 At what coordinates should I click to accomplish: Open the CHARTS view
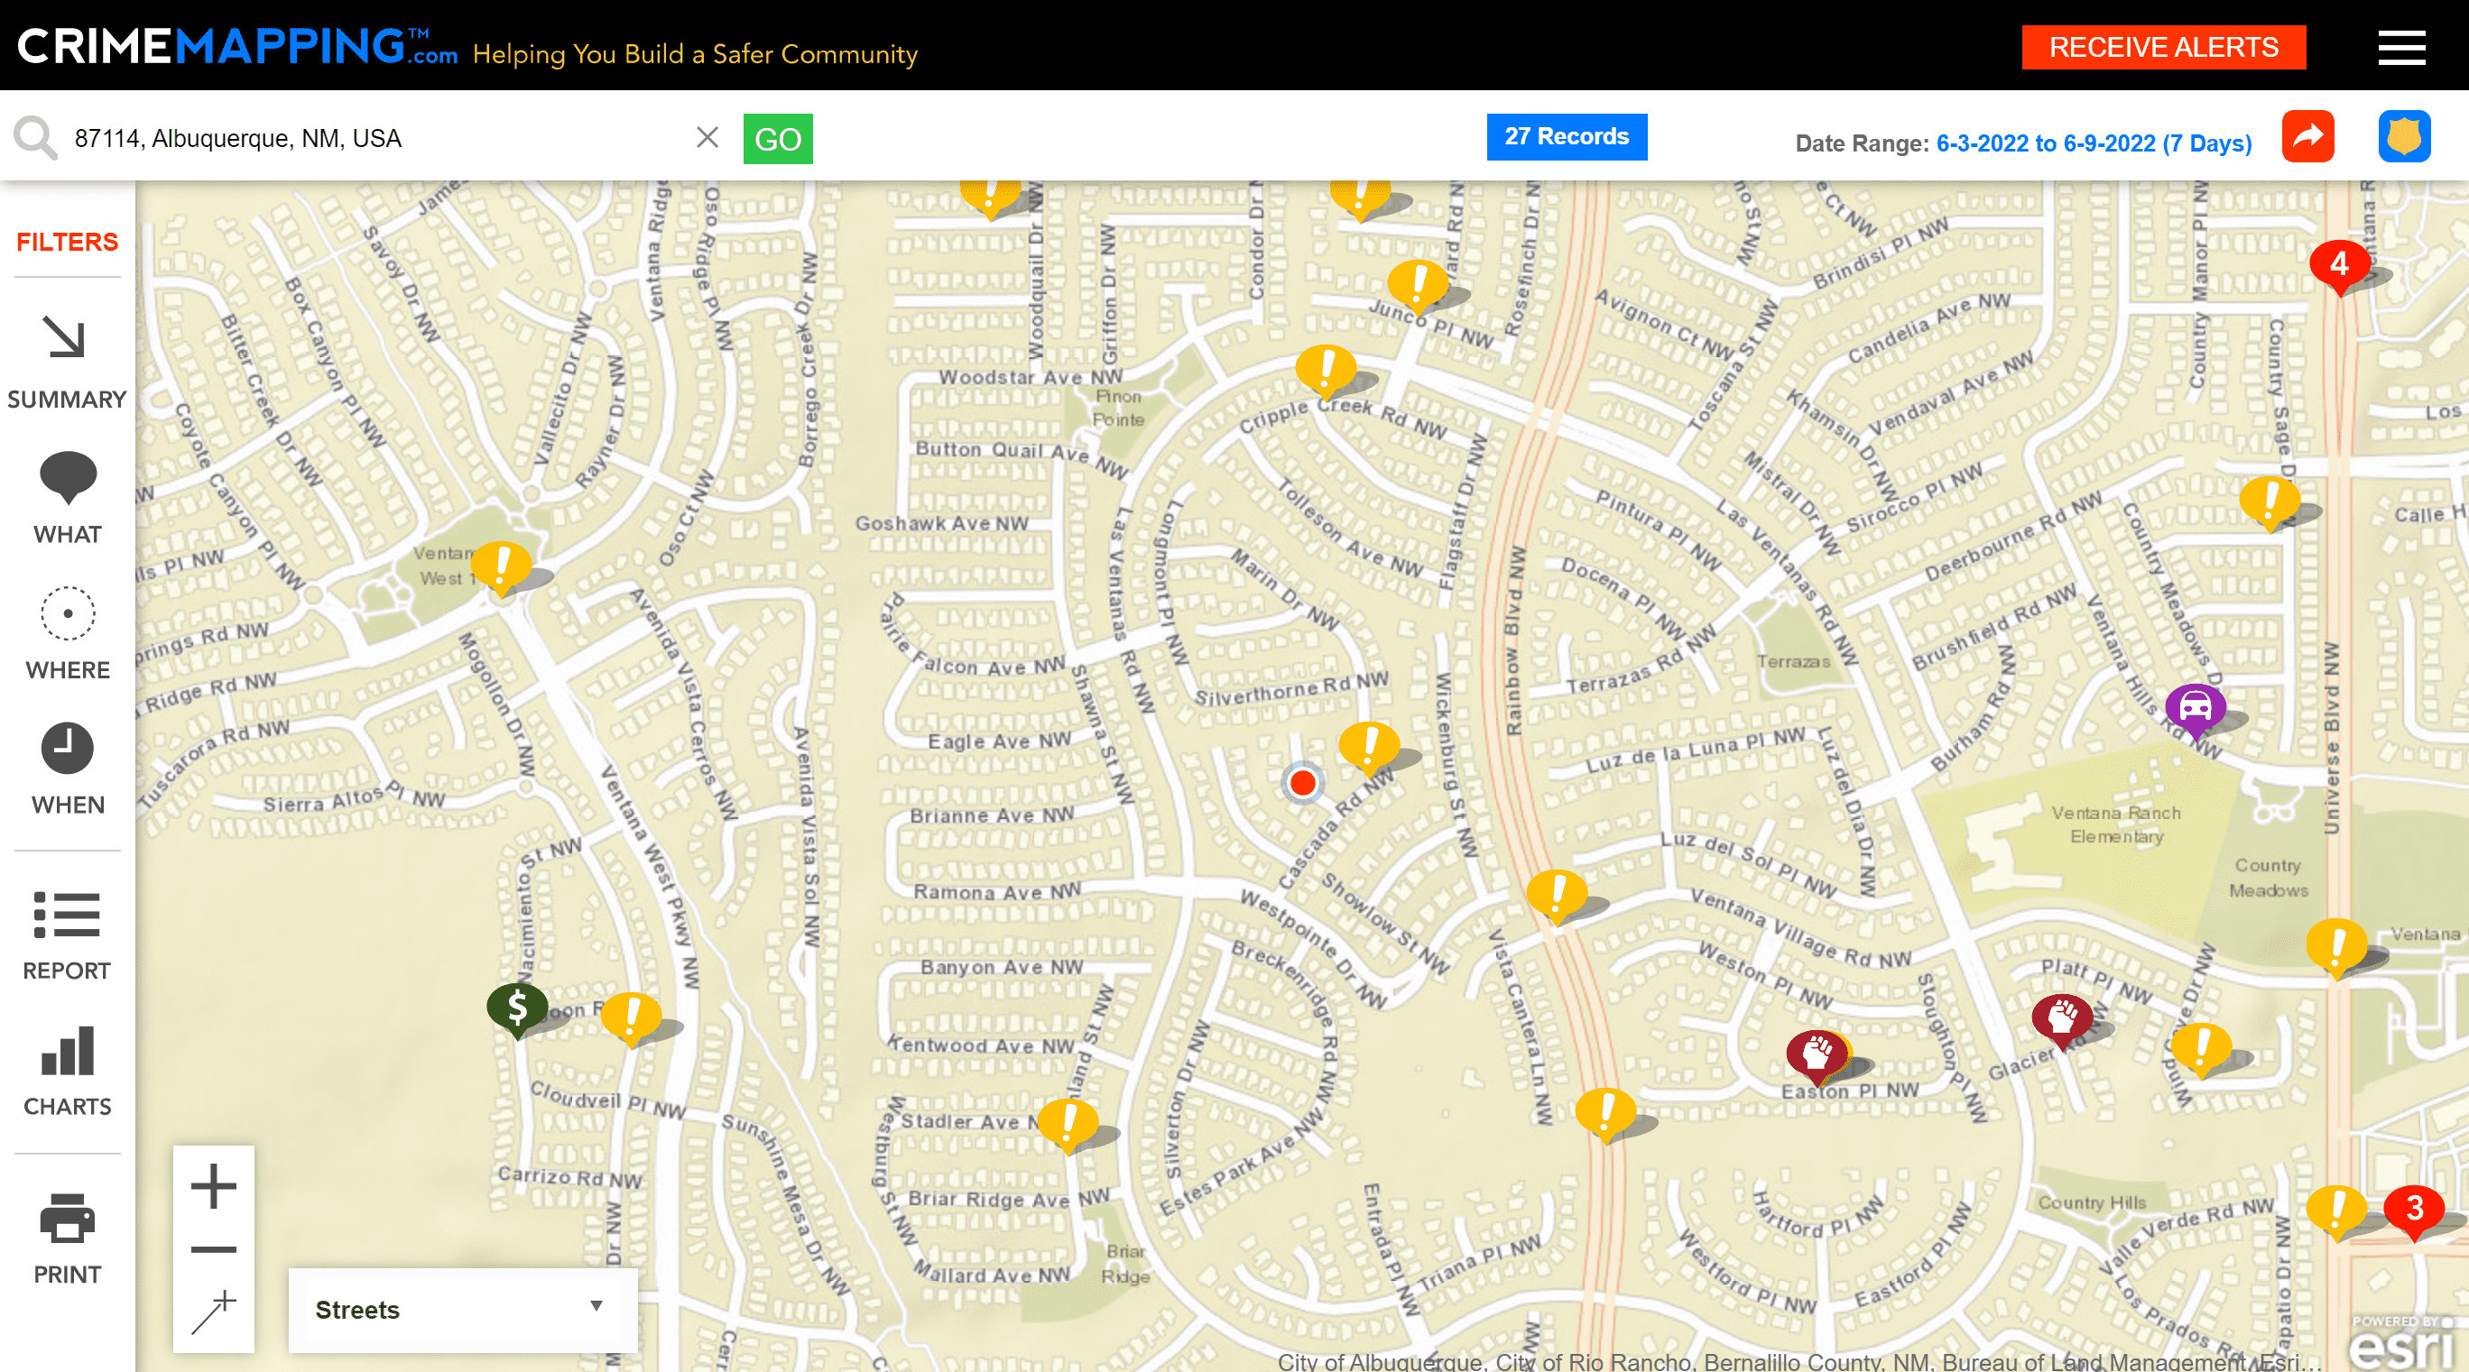[x=67, y=1071]
